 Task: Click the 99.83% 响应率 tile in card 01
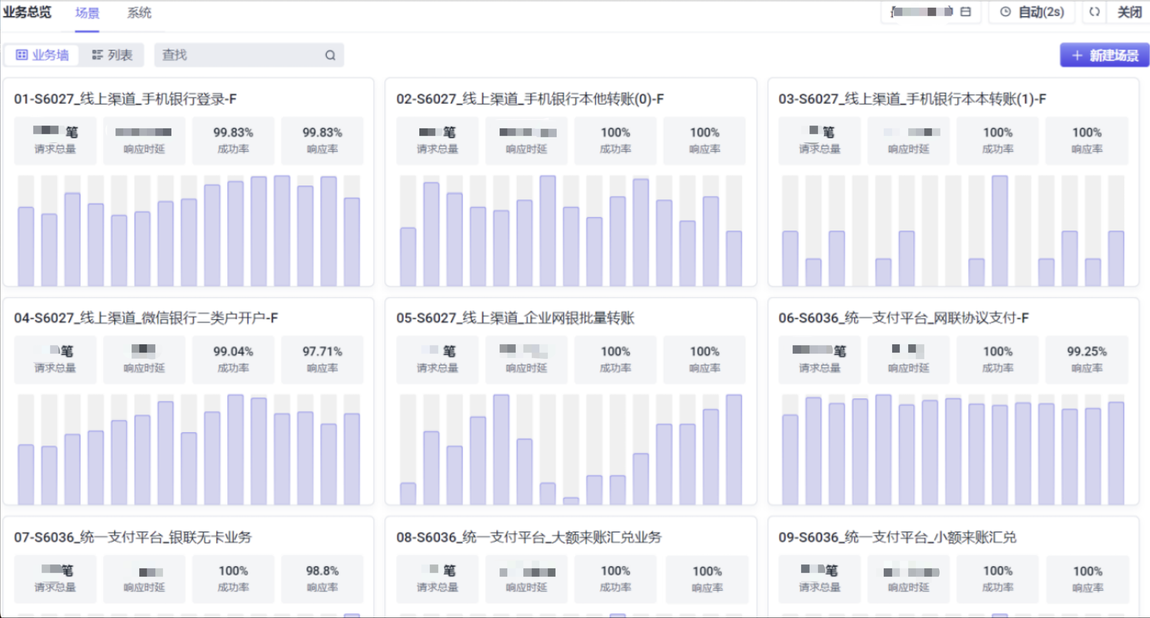[322, 140]
